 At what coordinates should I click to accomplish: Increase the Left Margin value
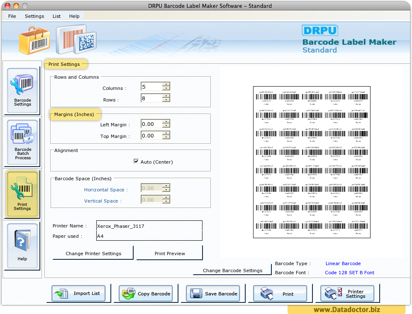point(166,122)
